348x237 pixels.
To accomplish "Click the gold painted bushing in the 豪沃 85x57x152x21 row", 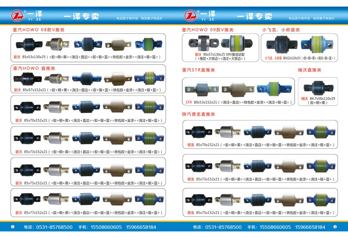I will click(118, 79).
